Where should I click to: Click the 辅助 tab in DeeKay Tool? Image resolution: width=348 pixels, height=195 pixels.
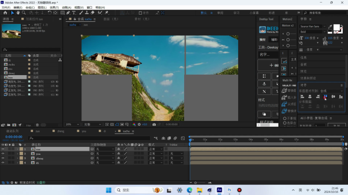point(274,40)
